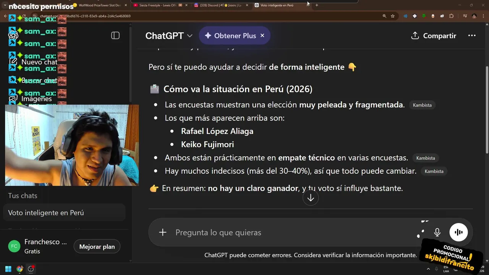Open Imágenes in the sidebar
Image resolution: width=489 pixels, height=275 pixels.
pyautogui.click(x=31, y=99)
